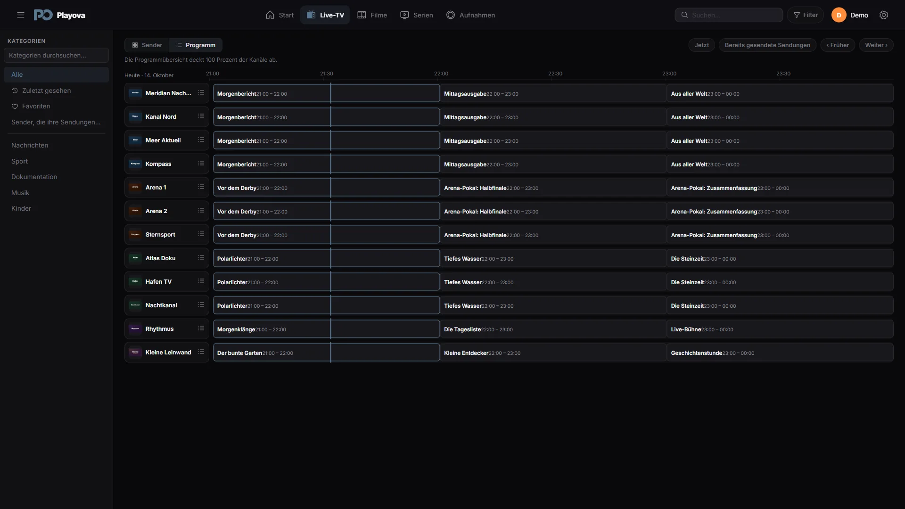Select the Live-TV tab
Viewport: 905px width, 509px height.
point(325,15)
